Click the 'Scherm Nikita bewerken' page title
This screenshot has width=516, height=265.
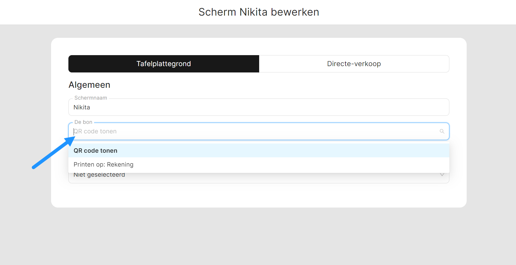tap(259, 12)
